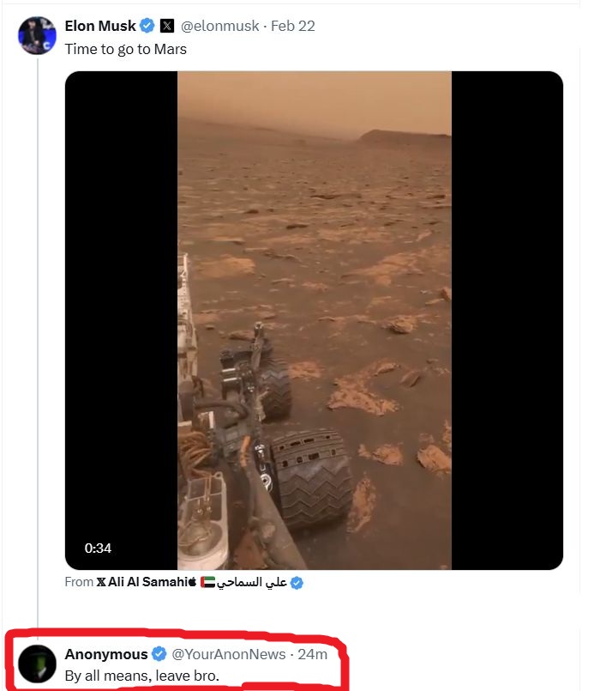Open the @YourAnonNews handle
The image size is (600, 691).
[x=229, y=654]
